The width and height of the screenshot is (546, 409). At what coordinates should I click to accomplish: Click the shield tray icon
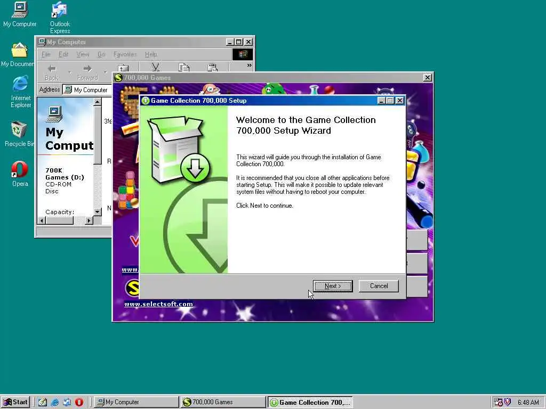coord(508,402)
